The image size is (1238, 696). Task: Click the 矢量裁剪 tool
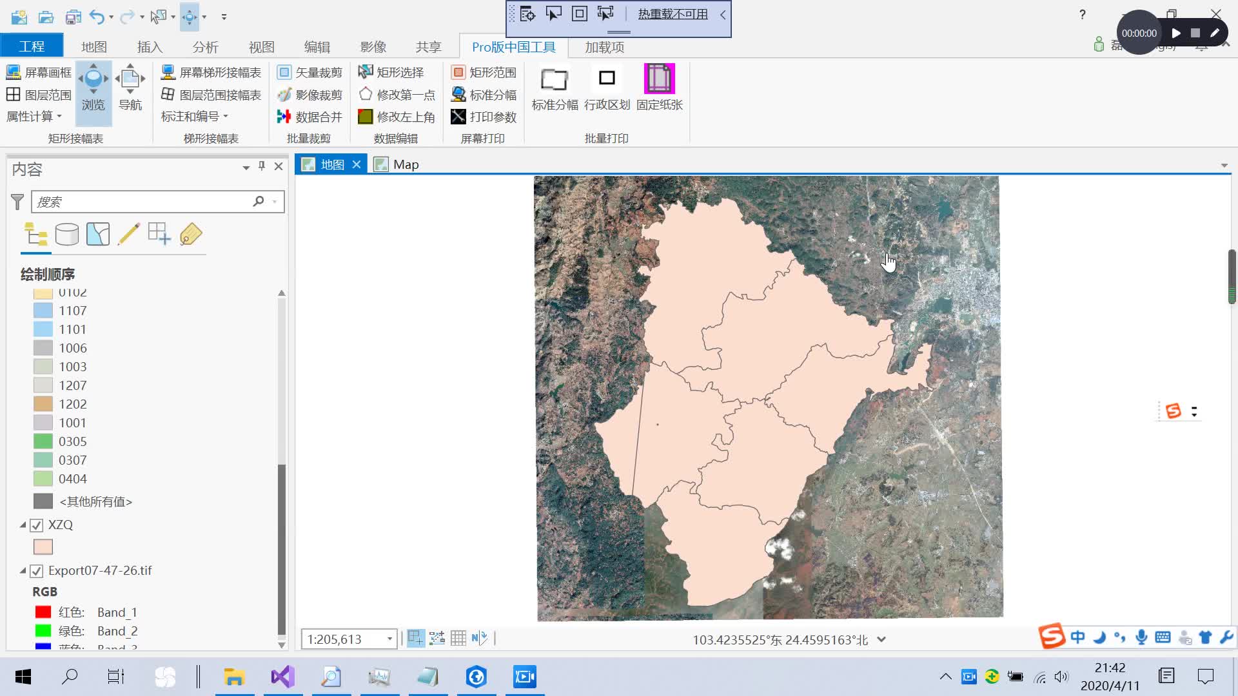[x=309, y=72]
